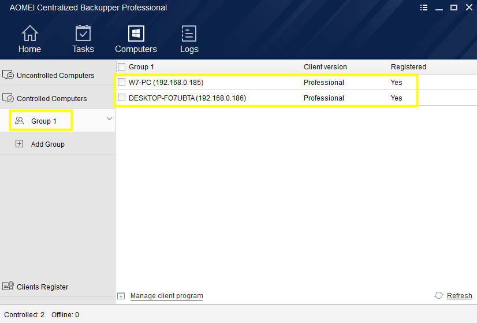Open the Home house icon
This screenshot has height=323, width=477.
tap(30, 33)
